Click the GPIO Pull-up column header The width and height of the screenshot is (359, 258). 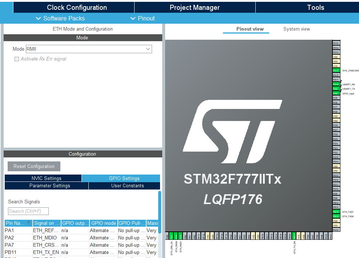(132, 223)
